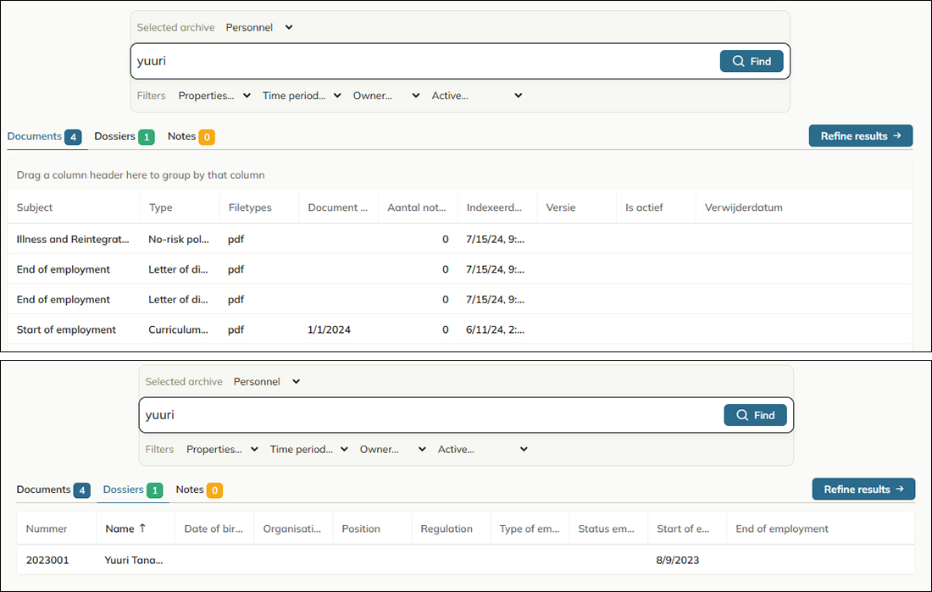Viewport: 932px width, 592px height.
Task: Click the Find button in upper search bar
Action: tap(752, 61)
